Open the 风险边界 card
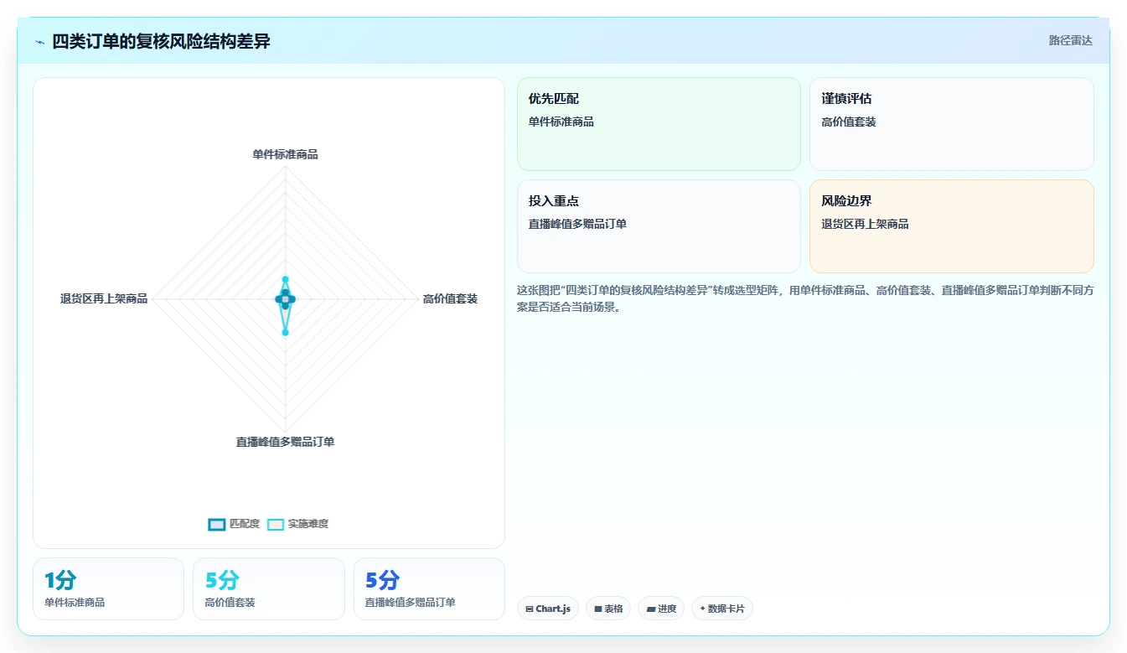 click(951, 226)
